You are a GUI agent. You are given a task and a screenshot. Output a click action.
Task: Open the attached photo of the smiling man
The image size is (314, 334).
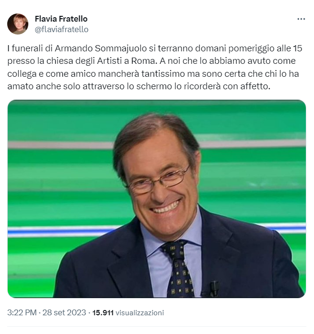[157, 199]
